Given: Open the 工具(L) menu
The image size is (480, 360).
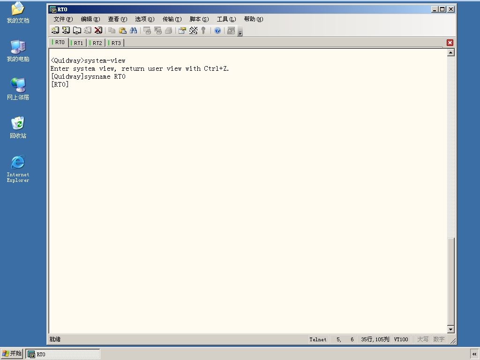Looking at the screenshot, I should coord(226,19).
